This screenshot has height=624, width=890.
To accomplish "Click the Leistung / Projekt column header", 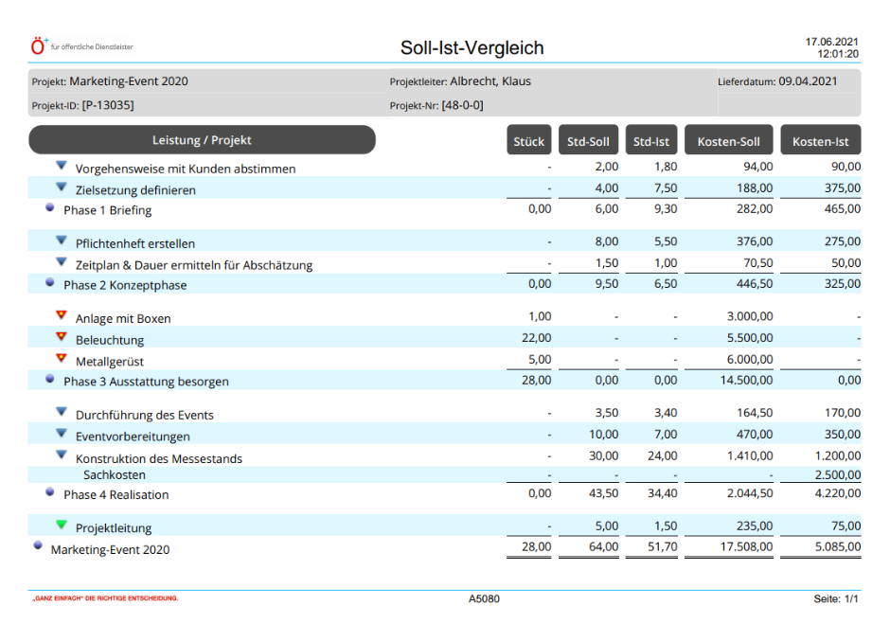I will [x=202, y=140].
